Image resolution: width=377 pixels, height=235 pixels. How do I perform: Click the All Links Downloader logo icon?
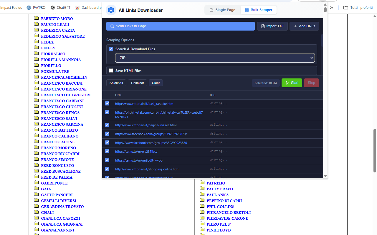(111, 10)
